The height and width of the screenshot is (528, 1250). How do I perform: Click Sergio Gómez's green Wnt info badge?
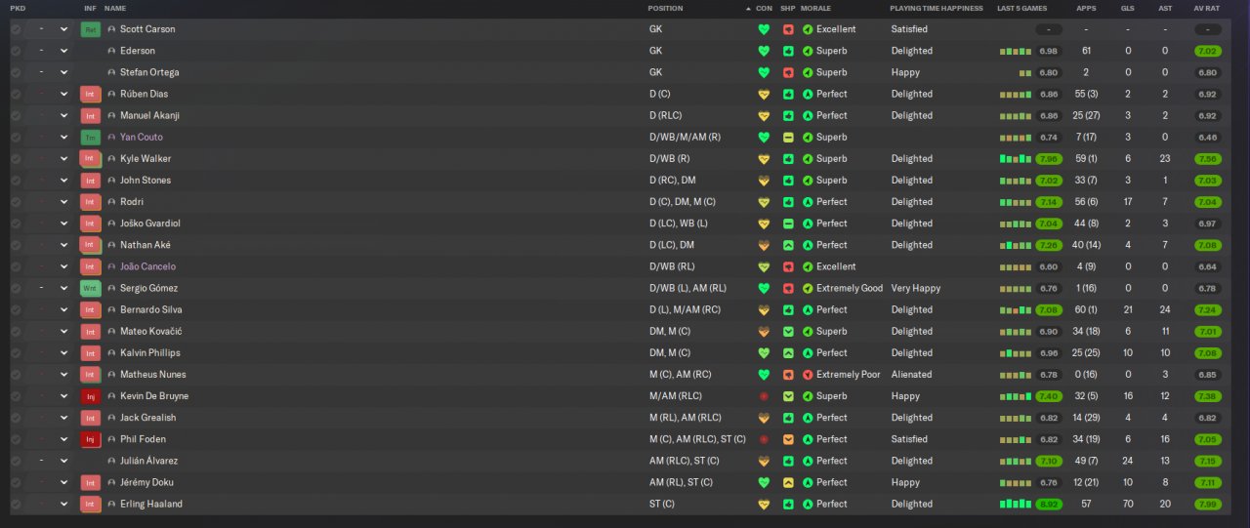[91, 289]
